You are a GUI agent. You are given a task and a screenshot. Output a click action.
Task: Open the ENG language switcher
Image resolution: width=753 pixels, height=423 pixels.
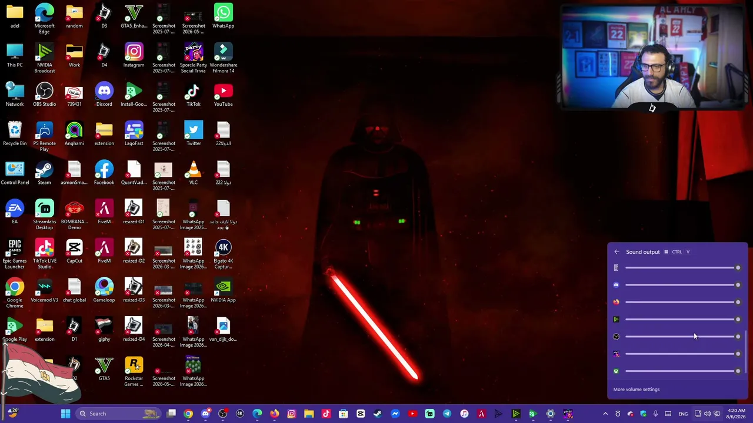pyautogui.click(x=683, y=414)
